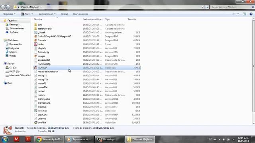Click the Nueva carpeta button

(80, 14)
